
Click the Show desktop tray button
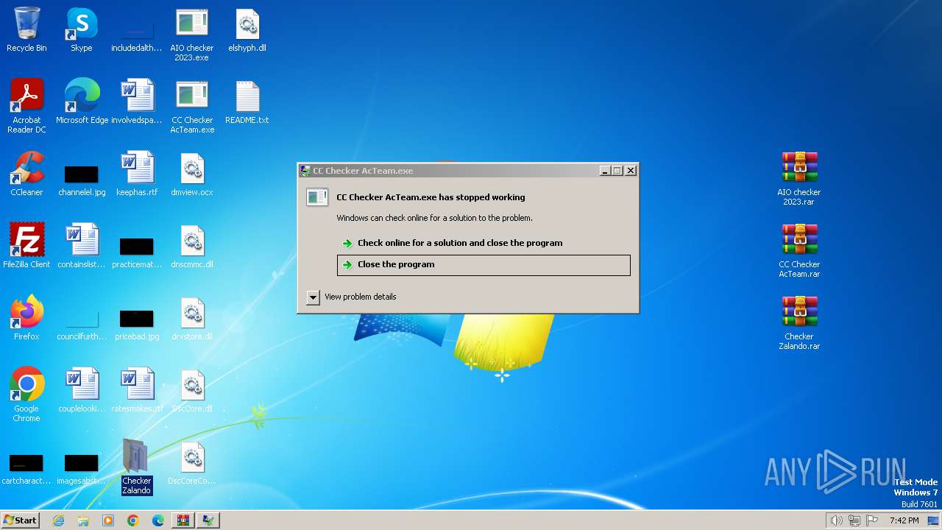[934, 520]
